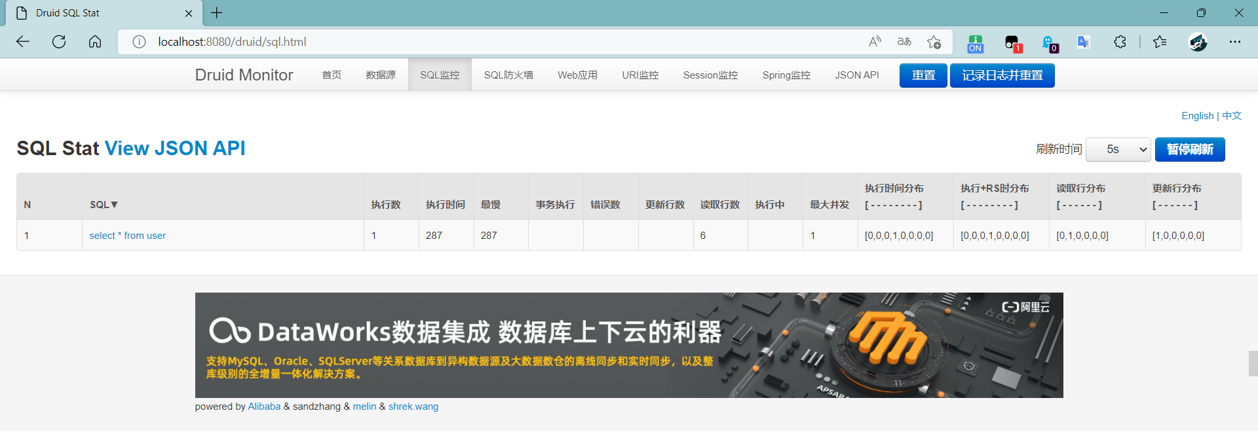Click the Read aloud icon
1258x432 pixels.
click(875, 42)
